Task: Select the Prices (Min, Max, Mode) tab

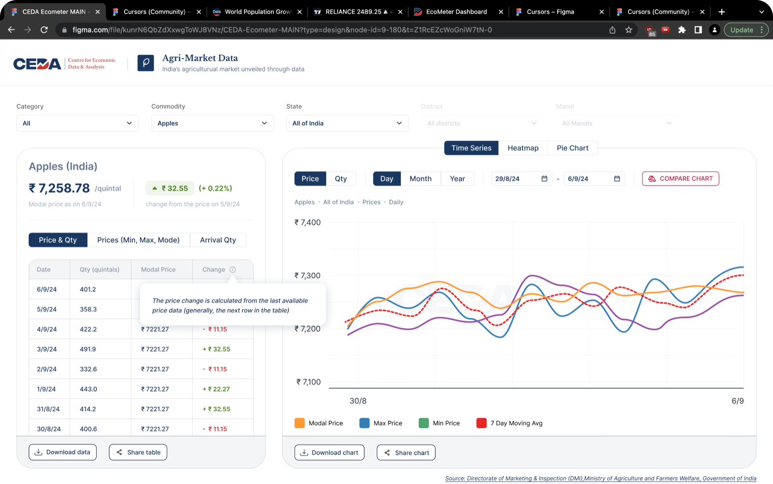Action: pyautogui.click(x=138, y=240)
